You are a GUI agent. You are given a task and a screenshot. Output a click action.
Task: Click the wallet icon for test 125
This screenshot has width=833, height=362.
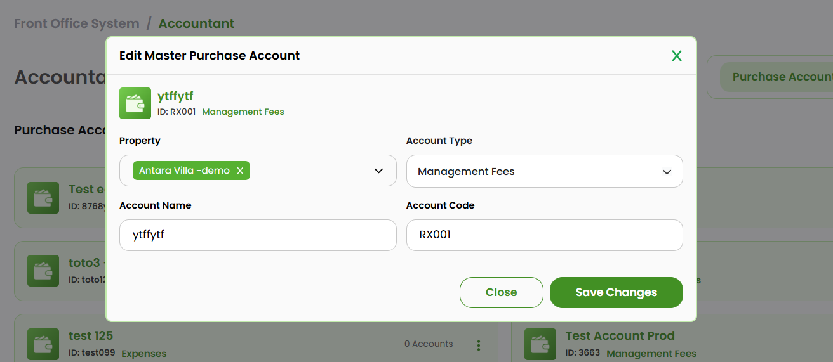[43, 344]
